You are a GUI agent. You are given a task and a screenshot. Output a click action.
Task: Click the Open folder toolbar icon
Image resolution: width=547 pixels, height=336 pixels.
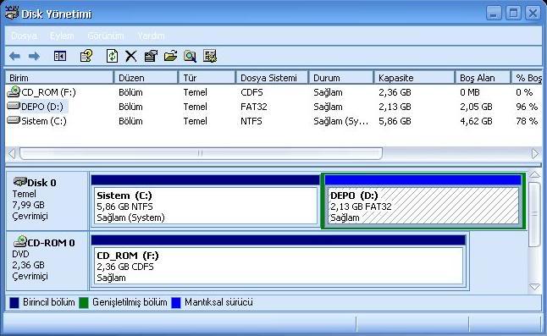pos(170,56)
